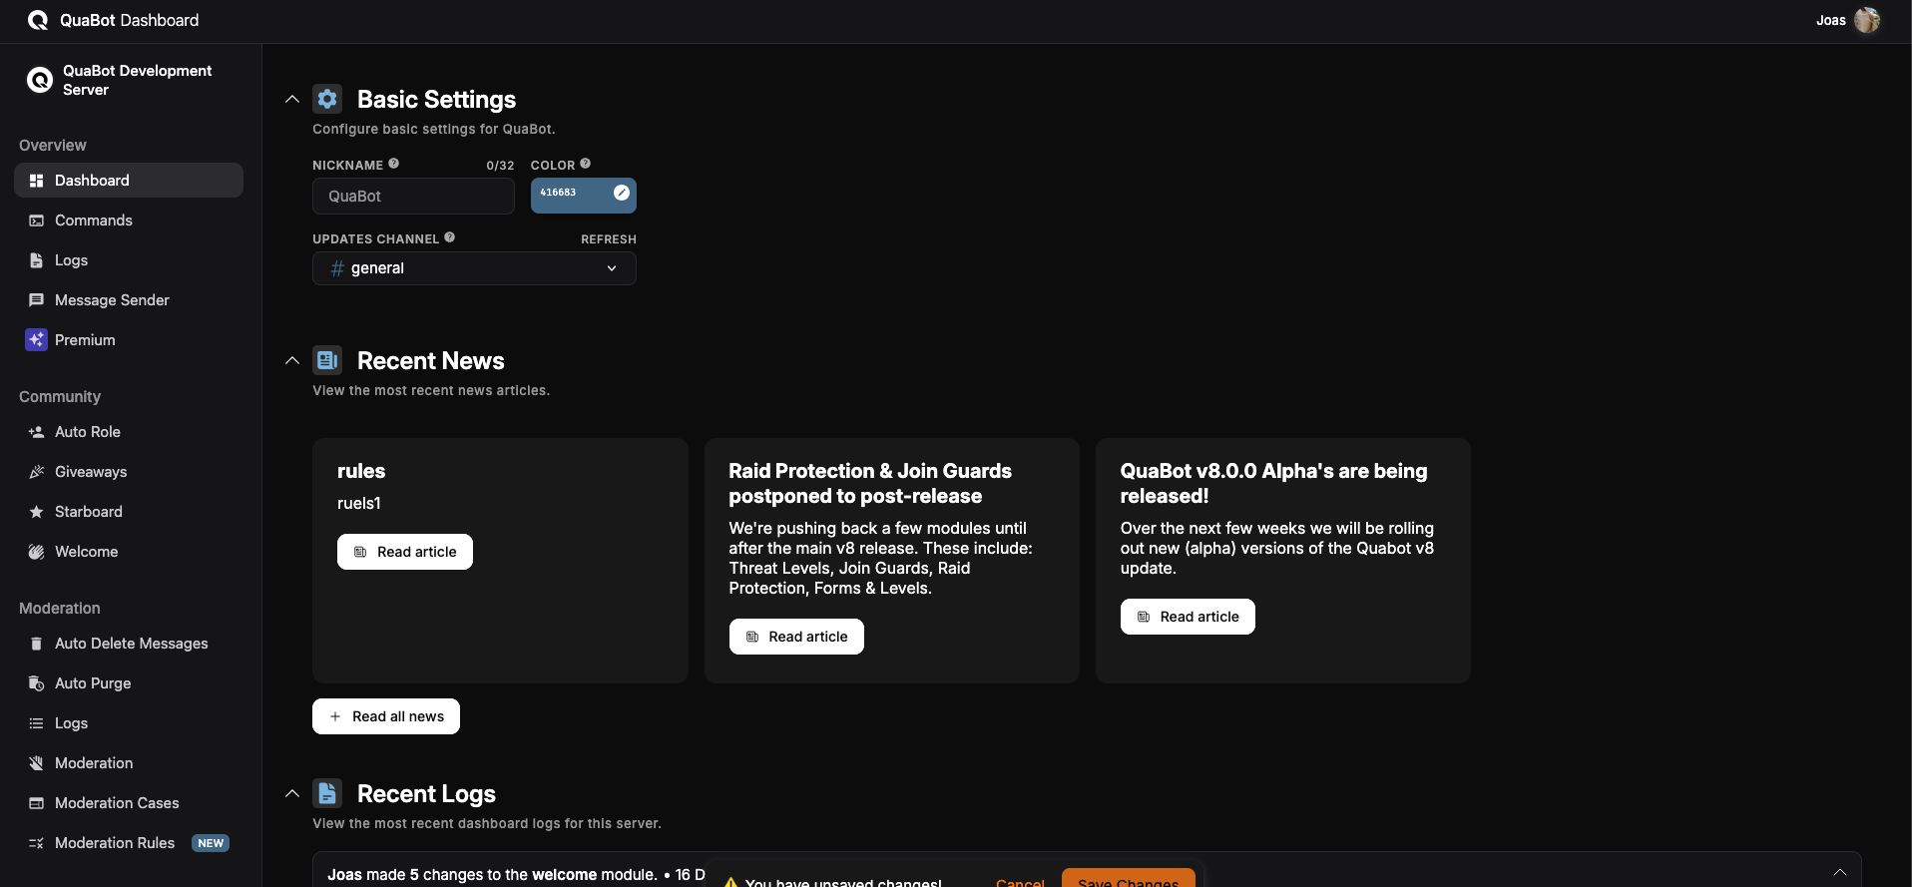Collapse the Recent Logs section

click(x=292, y=793)
